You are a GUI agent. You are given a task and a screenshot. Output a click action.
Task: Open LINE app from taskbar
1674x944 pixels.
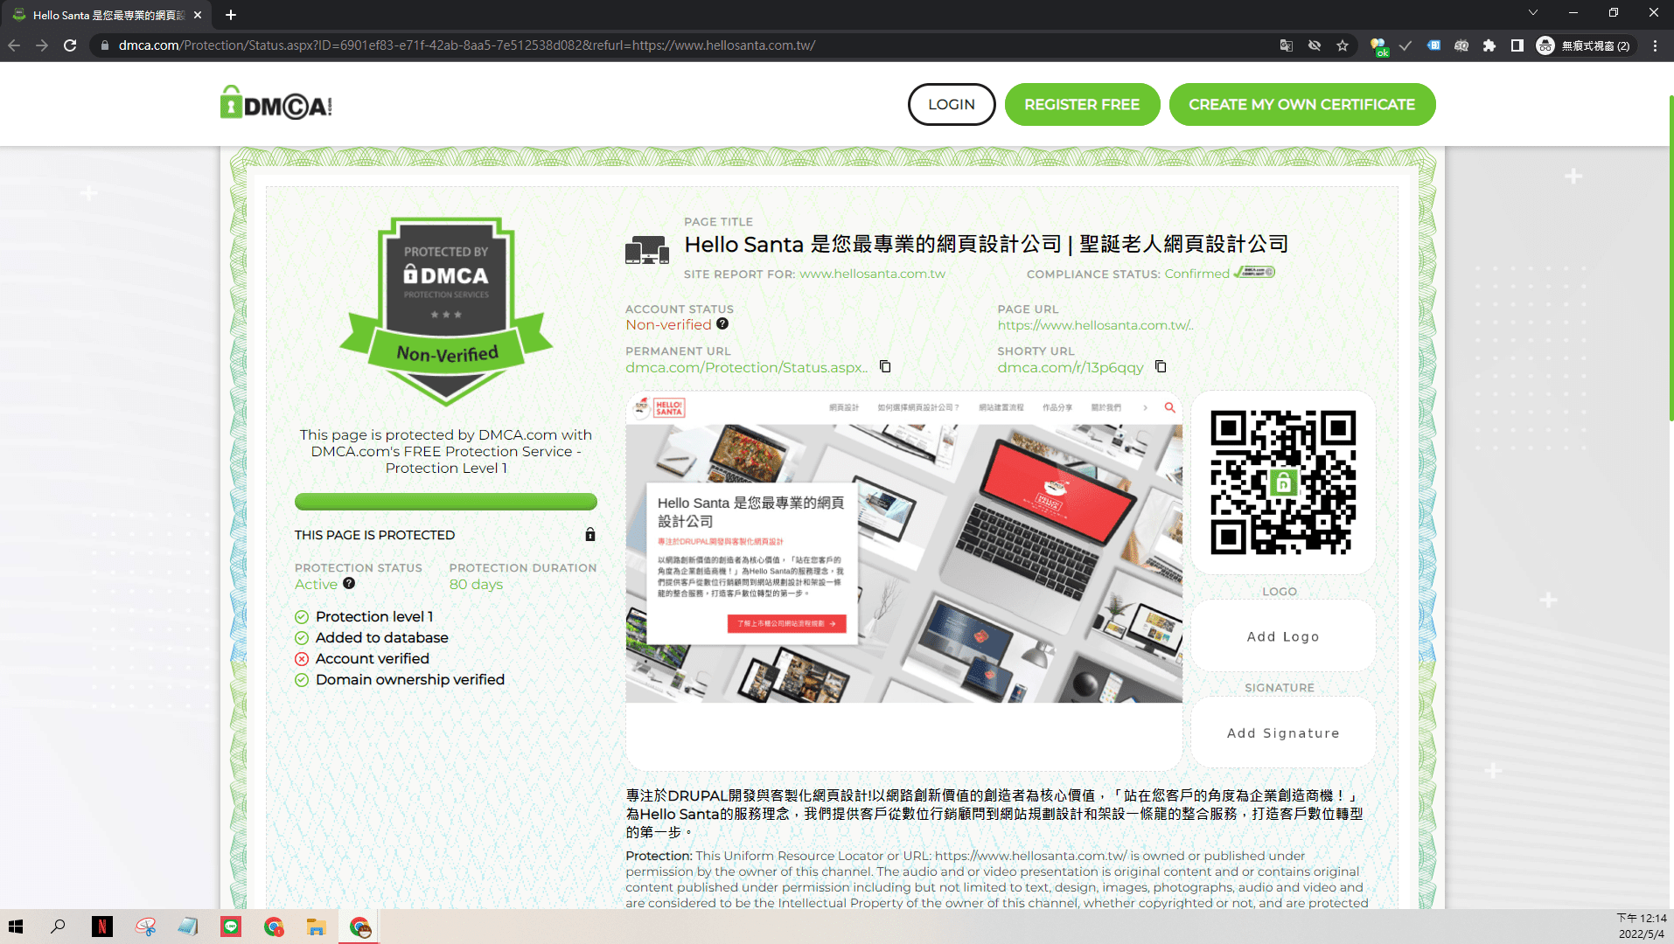click(x=231, y=927)
